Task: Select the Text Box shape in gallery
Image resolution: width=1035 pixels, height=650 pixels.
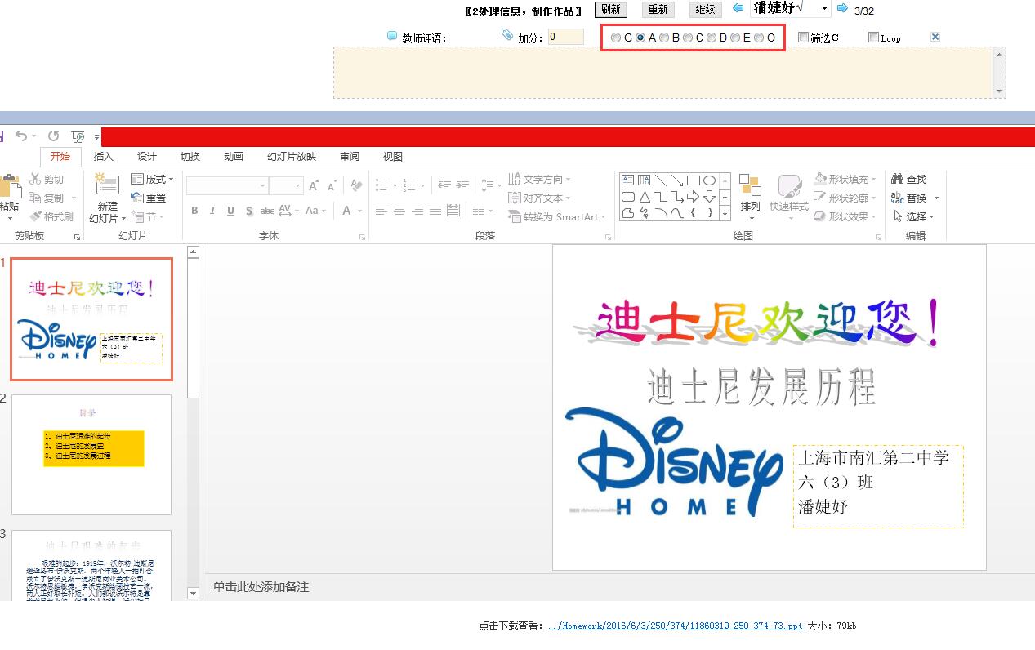Action: [x=627, y=180]
